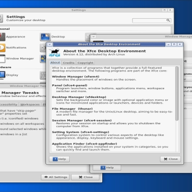Close the About dialog via title bar X

pos(180,44)
